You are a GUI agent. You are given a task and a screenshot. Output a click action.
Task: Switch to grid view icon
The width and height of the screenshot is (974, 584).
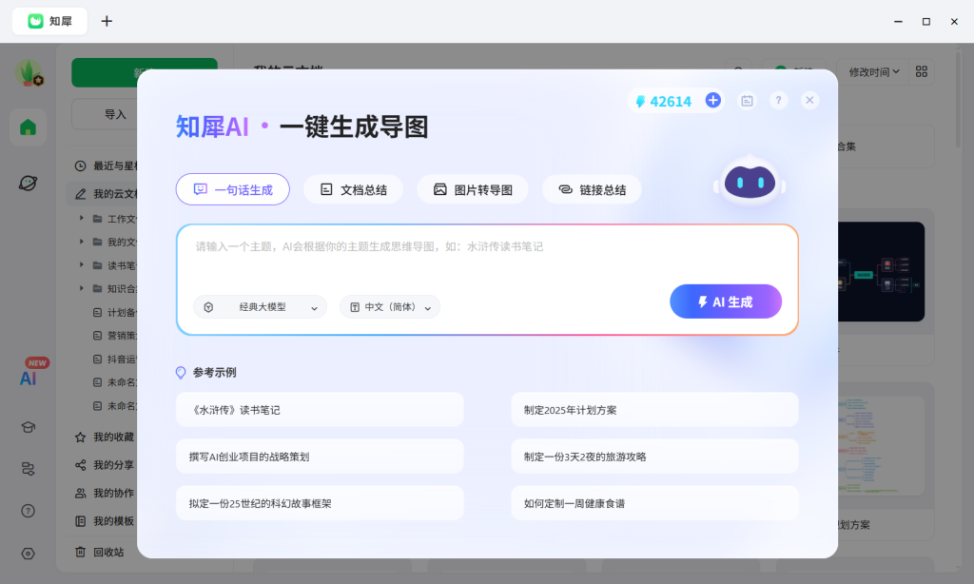pos(921,72)
